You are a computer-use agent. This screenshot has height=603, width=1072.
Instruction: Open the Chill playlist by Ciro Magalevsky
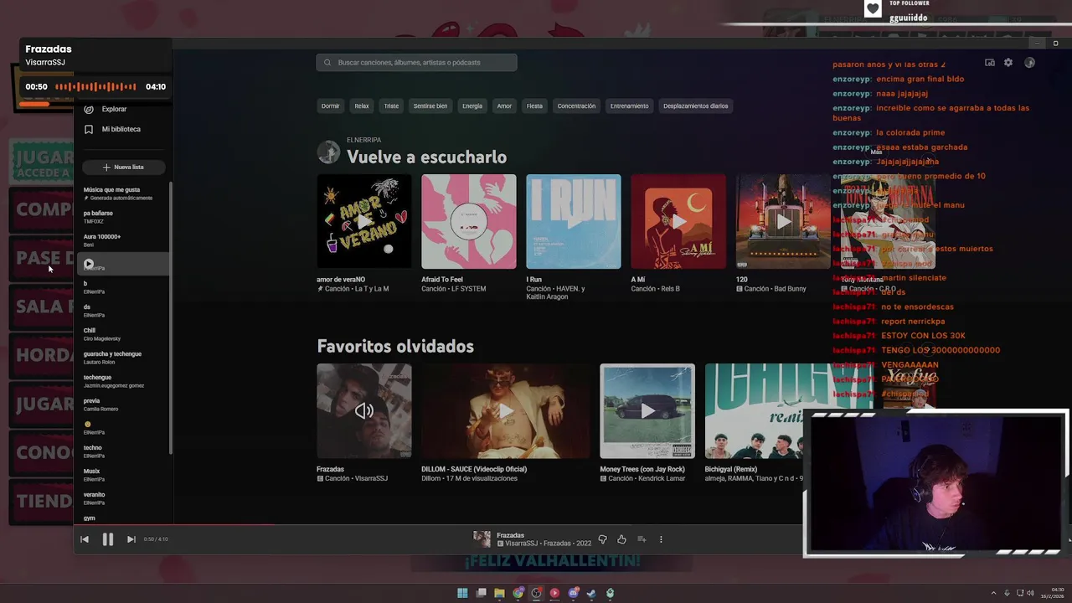(123, 334)
